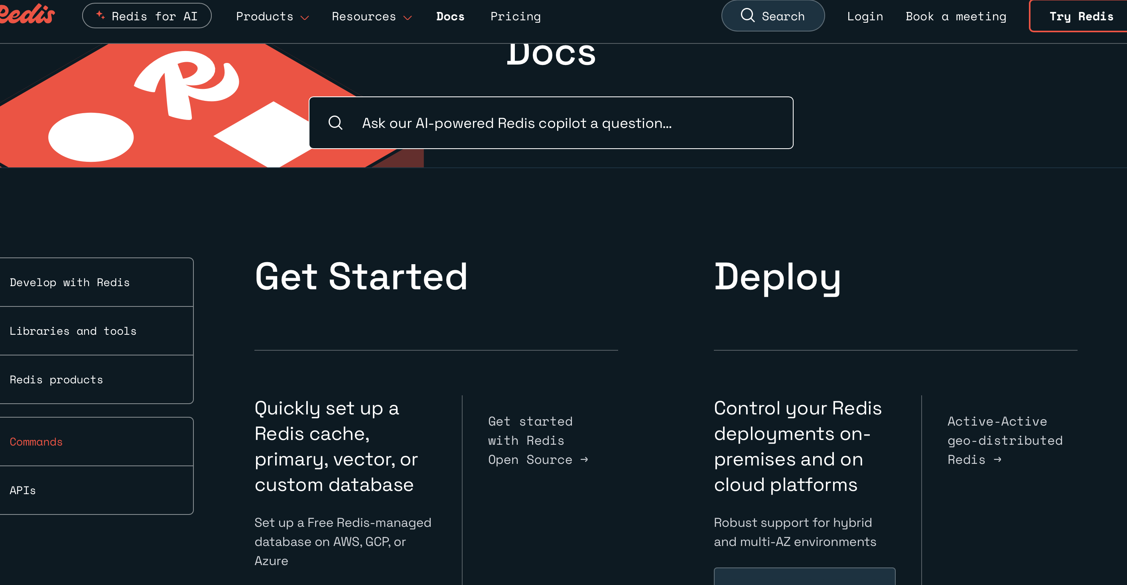Open the Pricing menu item

tap(515, 17)
